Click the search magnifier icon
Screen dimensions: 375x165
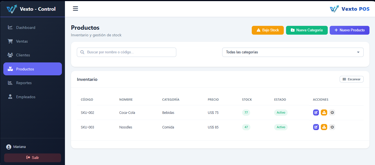[82, 52]
